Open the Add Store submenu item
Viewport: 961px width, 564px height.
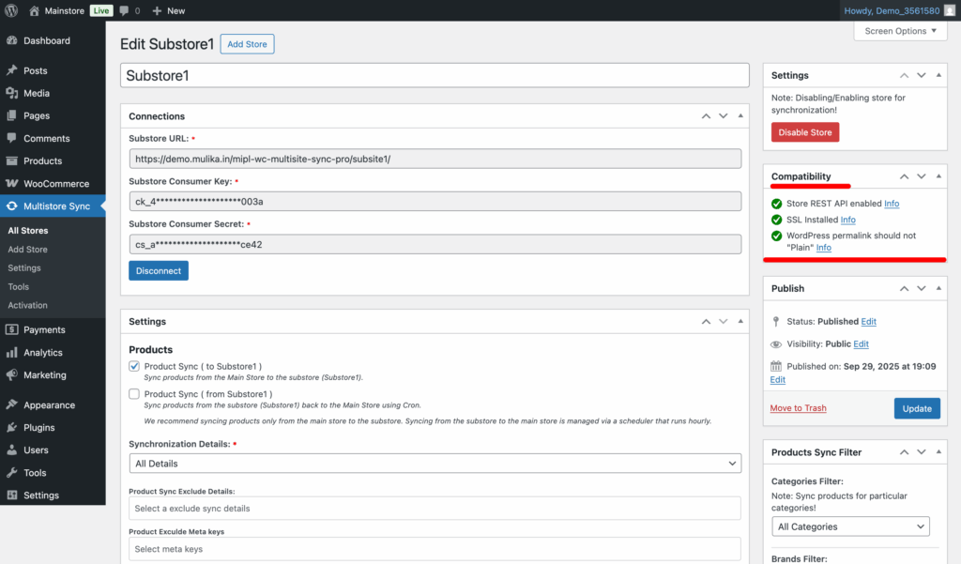27,250
